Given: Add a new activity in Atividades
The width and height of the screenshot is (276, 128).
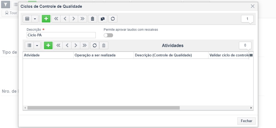Looking at the screenshot, I should click(x=48, y=45).
